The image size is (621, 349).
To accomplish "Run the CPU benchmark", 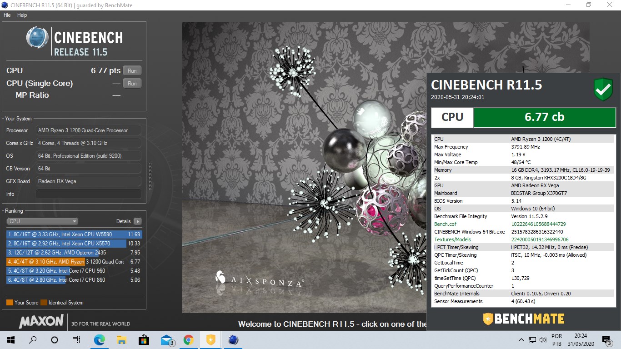I will pyautogui.click(x=132, y=70).
